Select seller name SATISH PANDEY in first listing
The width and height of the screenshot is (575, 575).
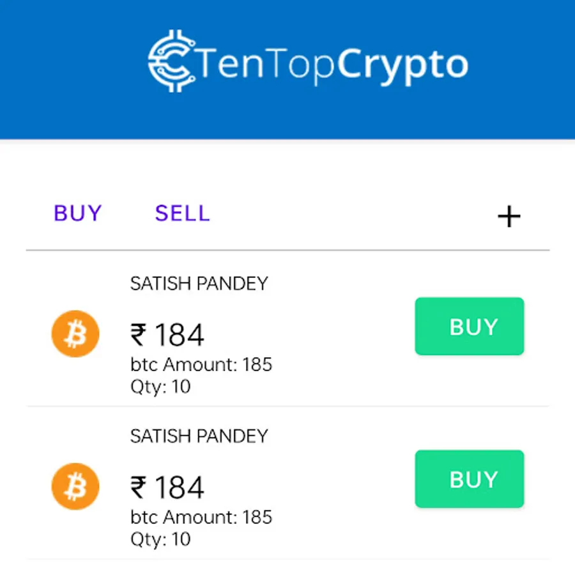click(x=199, y=284)
